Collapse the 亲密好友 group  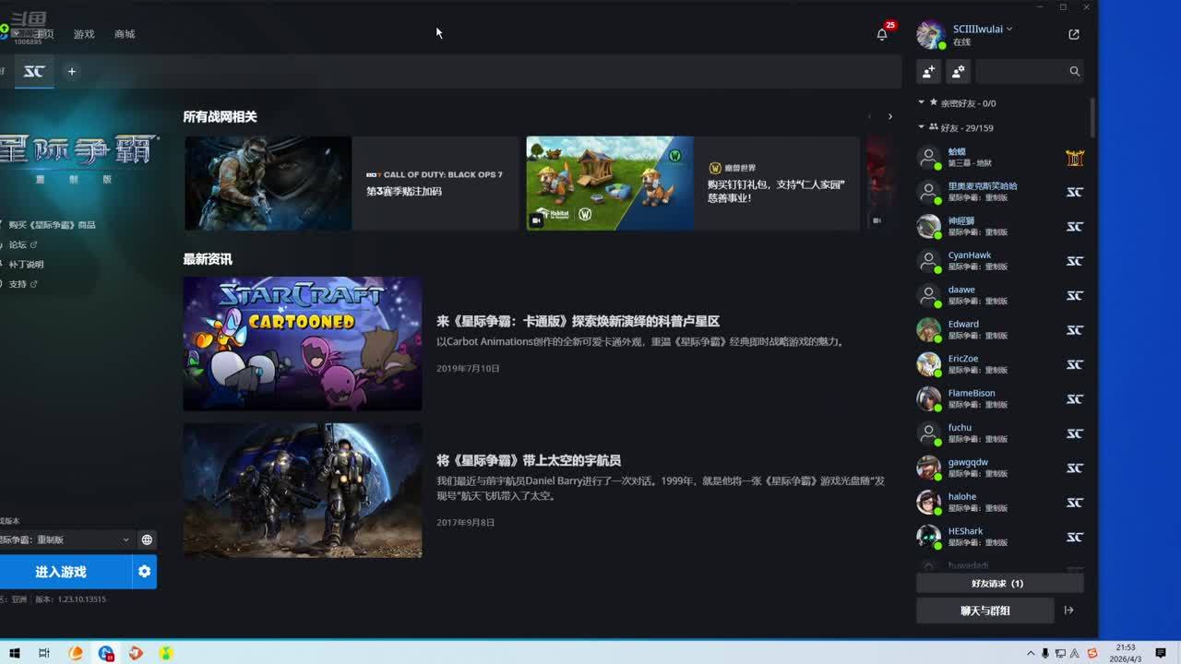[x=921, y=102]
